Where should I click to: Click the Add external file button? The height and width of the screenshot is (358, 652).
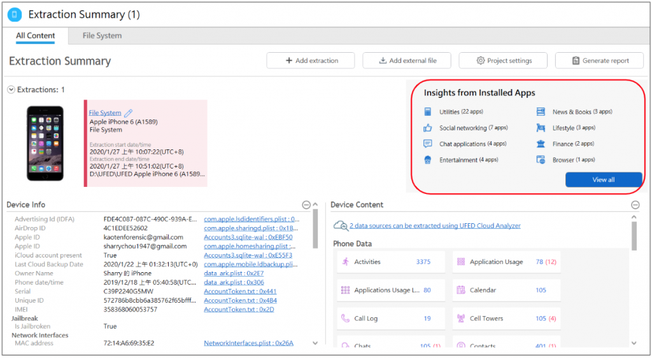point(407,60)
